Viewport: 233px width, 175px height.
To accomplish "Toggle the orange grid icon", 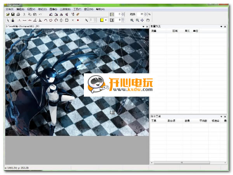I will pyautogui.click(x=78, y=14).
